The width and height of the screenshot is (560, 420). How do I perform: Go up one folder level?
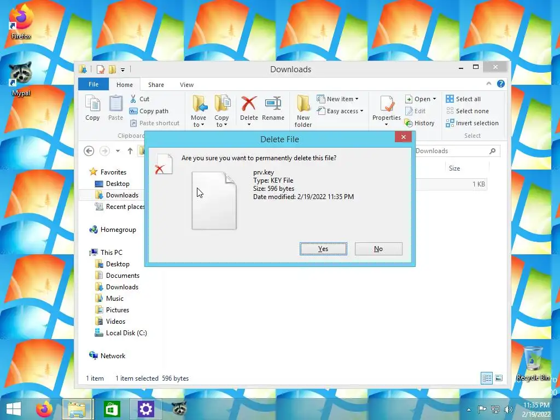pyautogui.click(x=130, y=151)
